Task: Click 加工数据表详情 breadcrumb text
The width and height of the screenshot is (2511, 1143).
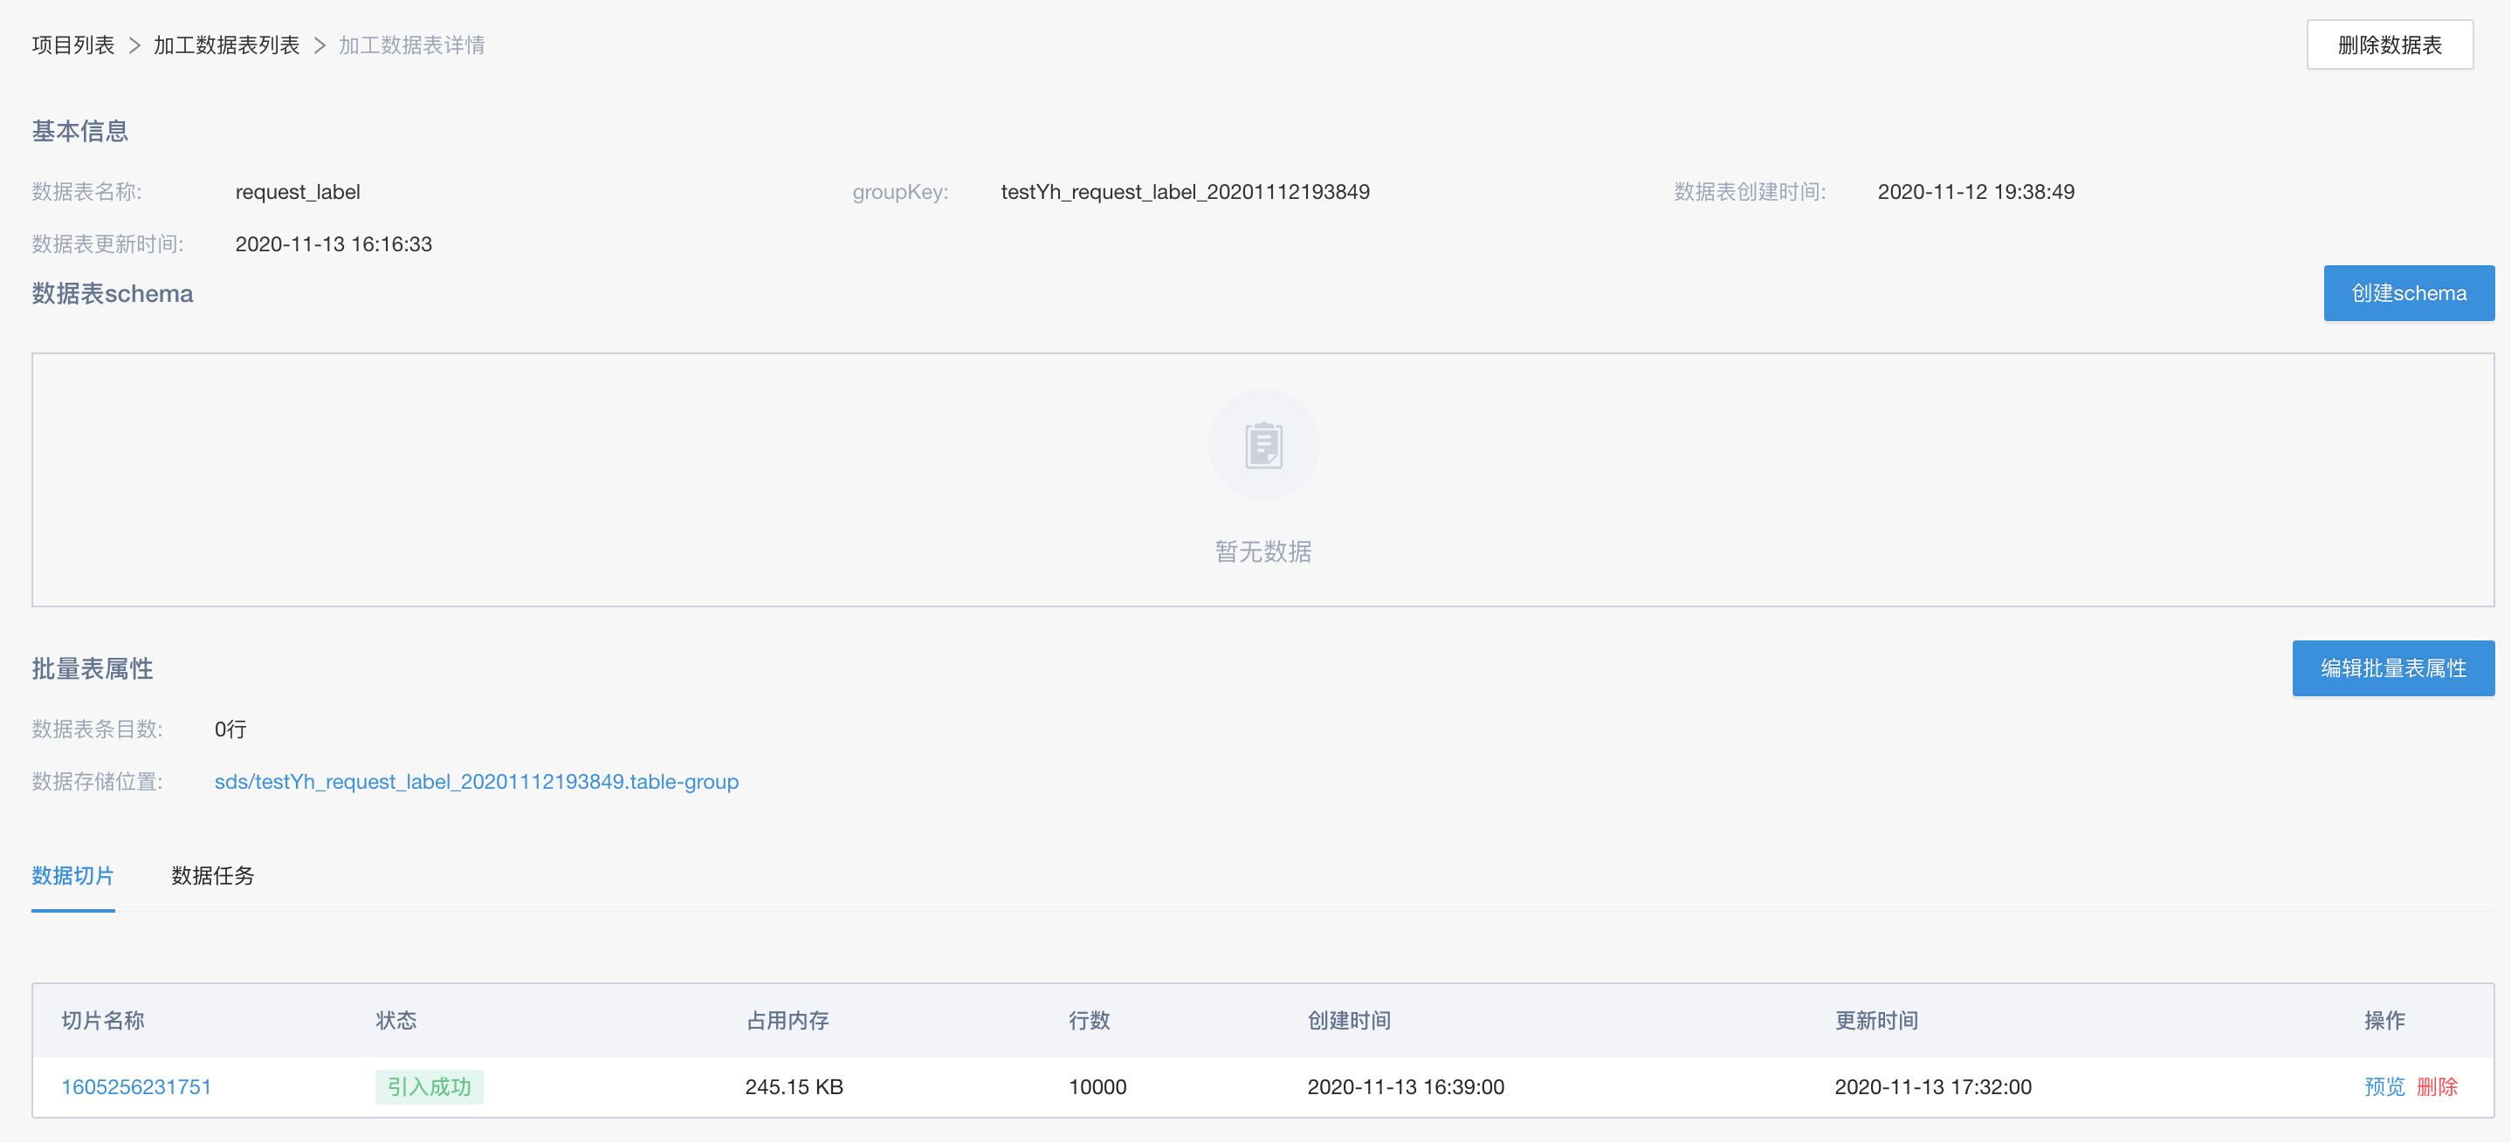Action: (x=411, y=44)
